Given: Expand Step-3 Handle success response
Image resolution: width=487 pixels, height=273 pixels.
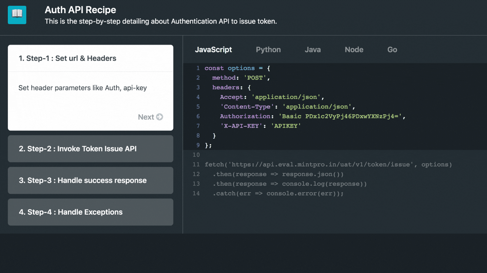Looking at the screenshot, I should pos(91,180).
